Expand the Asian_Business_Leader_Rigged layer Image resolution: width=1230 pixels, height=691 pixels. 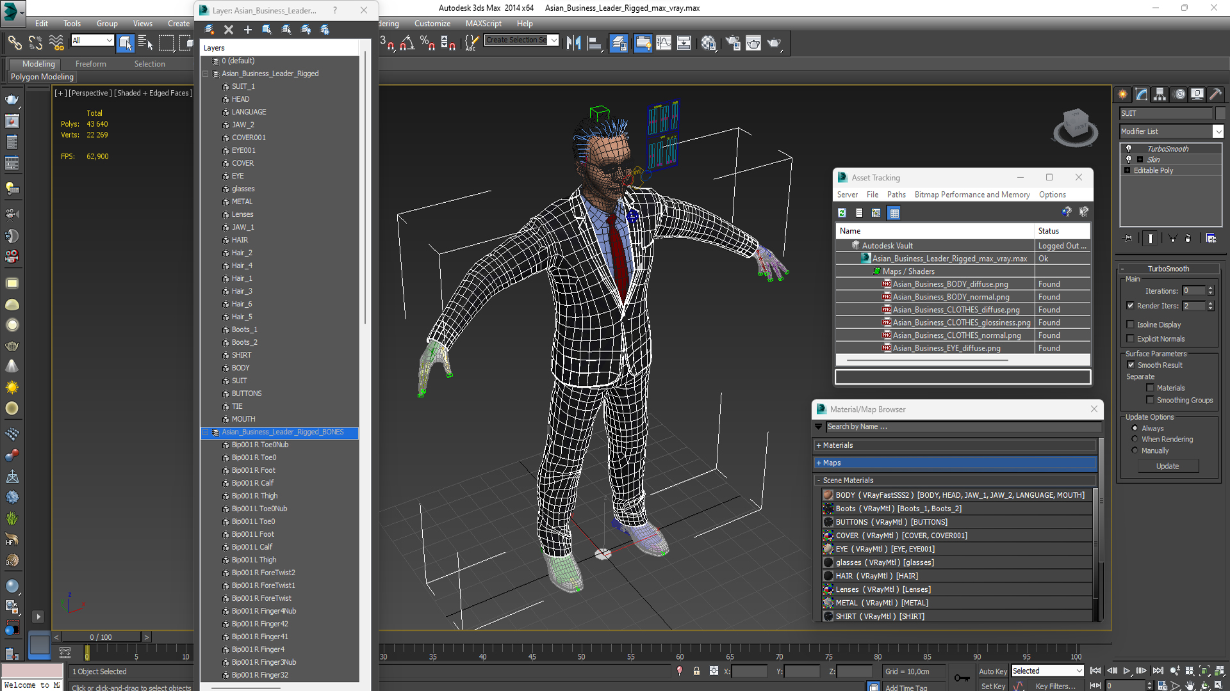[x=205, y=74]
